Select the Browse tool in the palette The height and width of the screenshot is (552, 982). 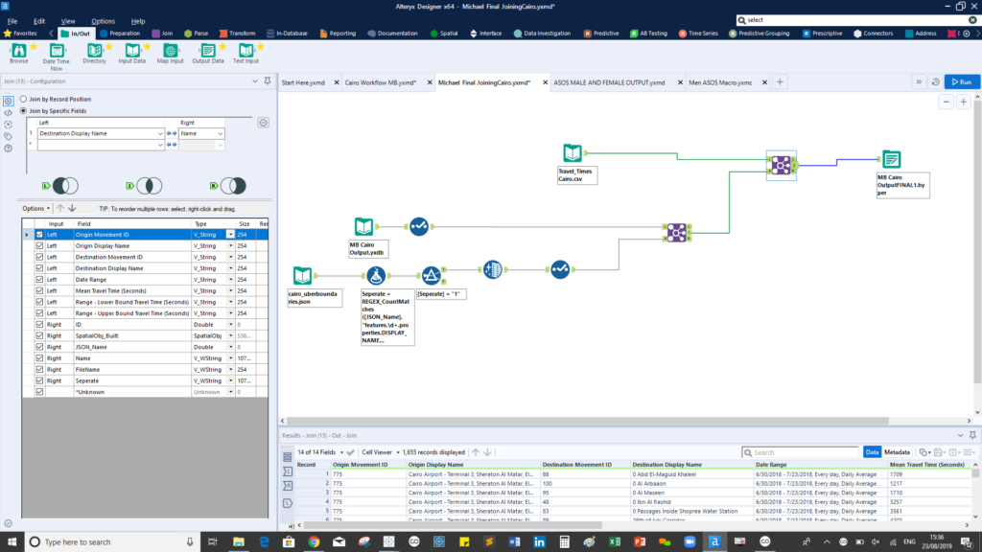pyautogui.click(x=19, y=49)
